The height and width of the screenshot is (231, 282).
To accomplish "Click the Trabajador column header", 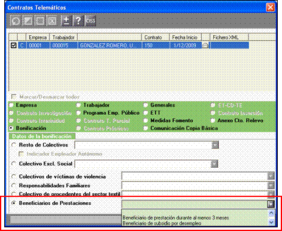I will click(64, 37).
